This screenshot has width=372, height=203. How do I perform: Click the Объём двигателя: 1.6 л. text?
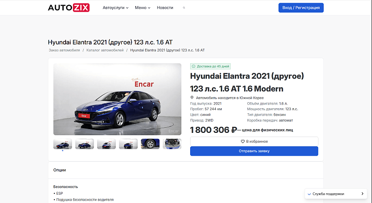tap(267, 104)
